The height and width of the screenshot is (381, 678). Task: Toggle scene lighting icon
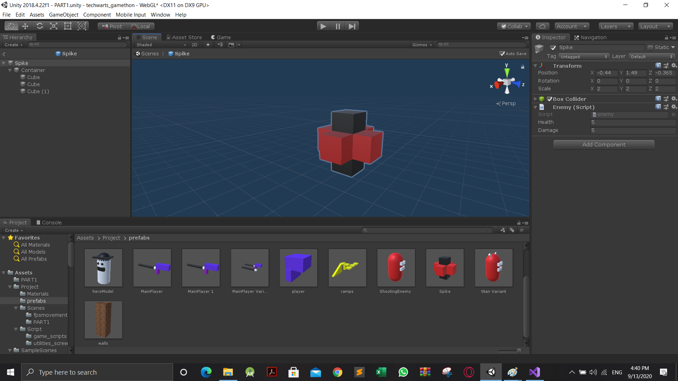[x=208, y=45]
